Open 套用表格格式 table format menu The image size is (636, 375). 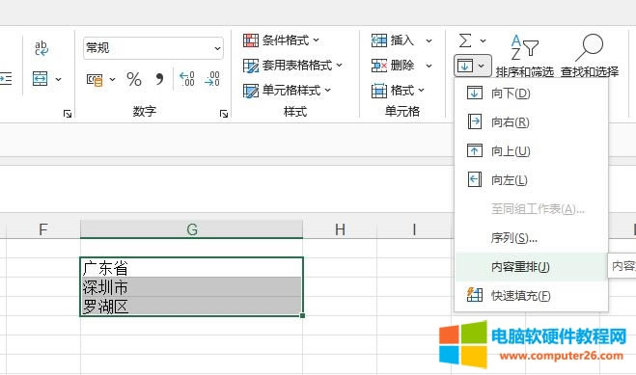[x=292, y=66]
